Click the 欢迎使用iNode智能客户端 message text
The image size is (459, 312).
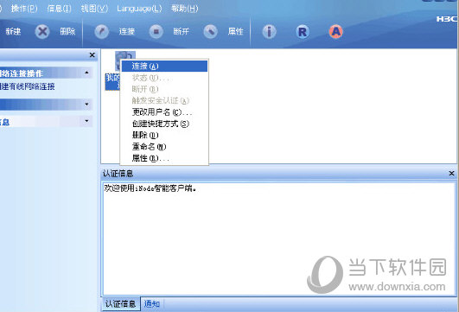[150, 188]
